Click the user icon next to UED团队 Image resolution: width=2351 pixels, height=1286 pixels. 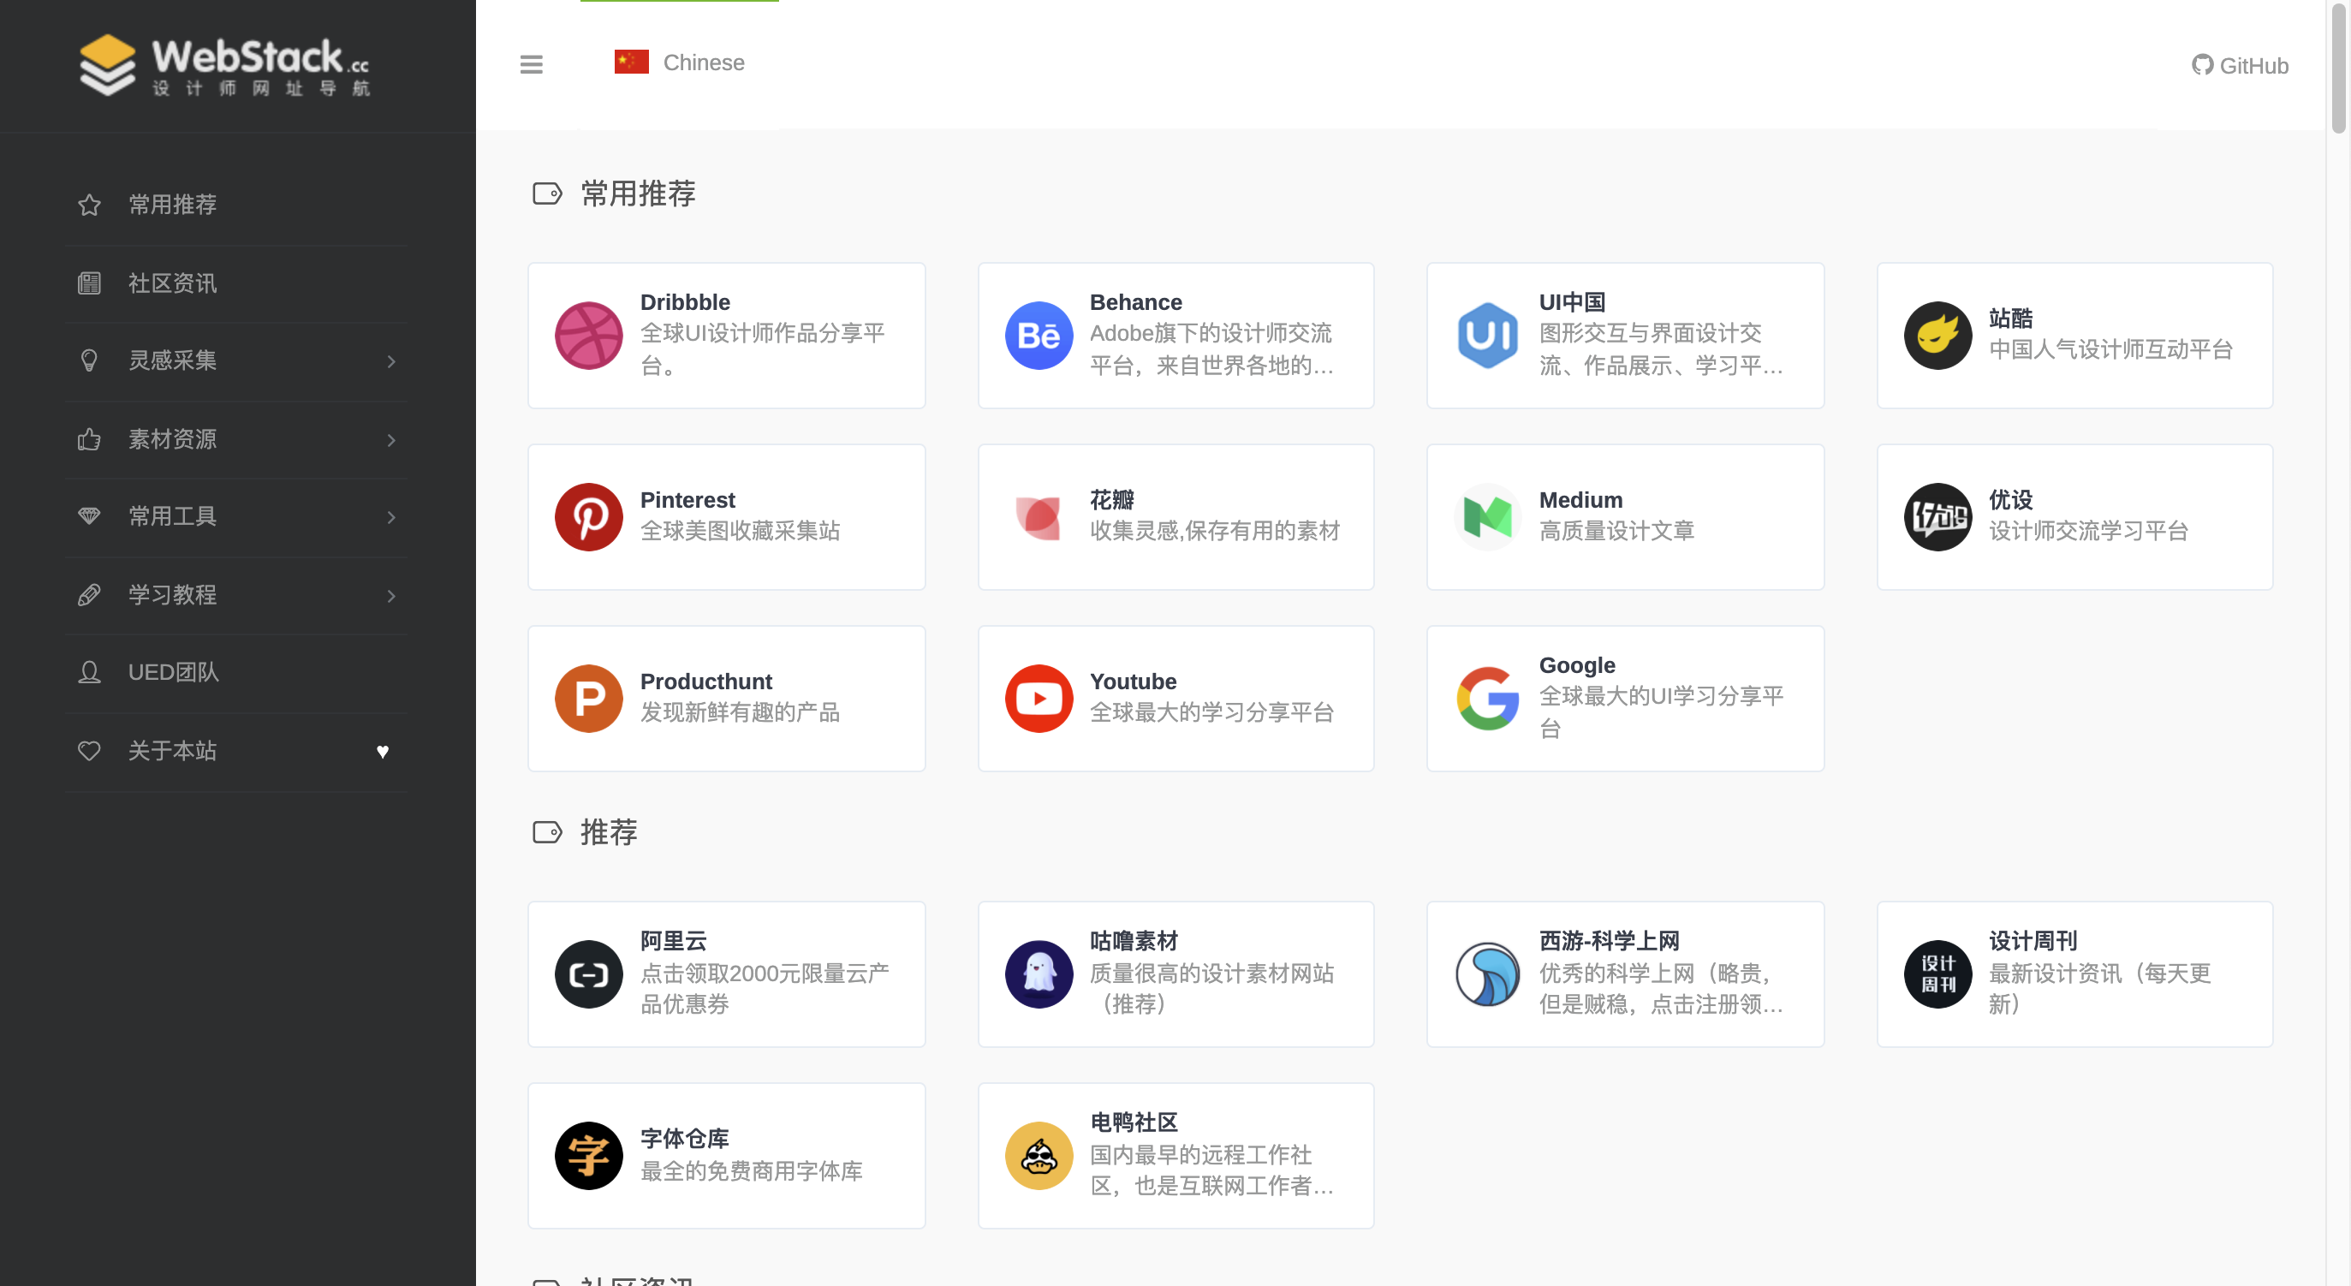click(88, 673)
